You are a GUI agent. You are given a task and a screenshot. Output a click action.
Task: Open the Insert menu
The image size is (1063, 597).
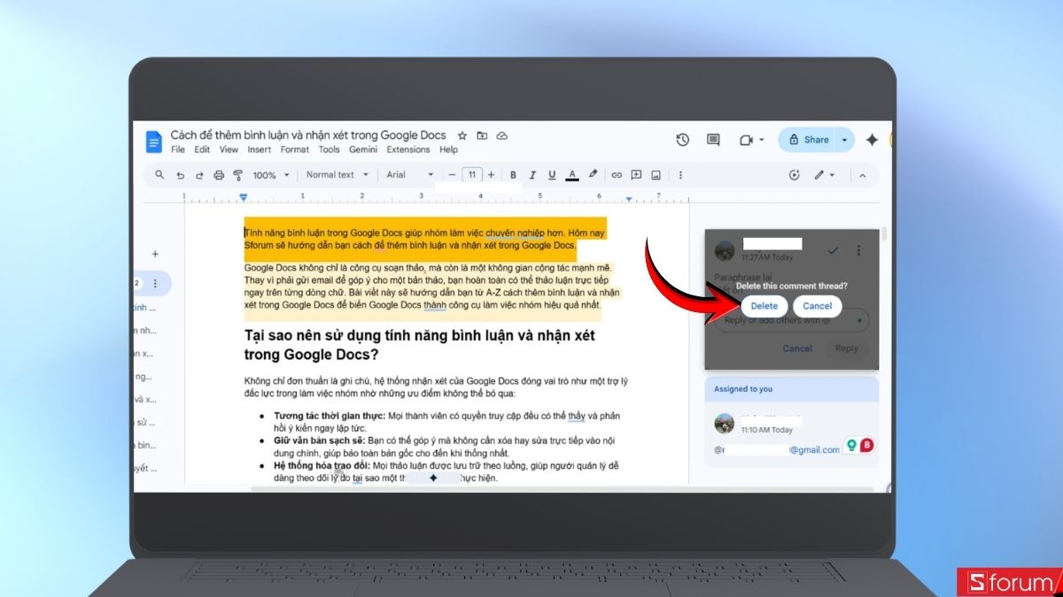click(260, 149)
